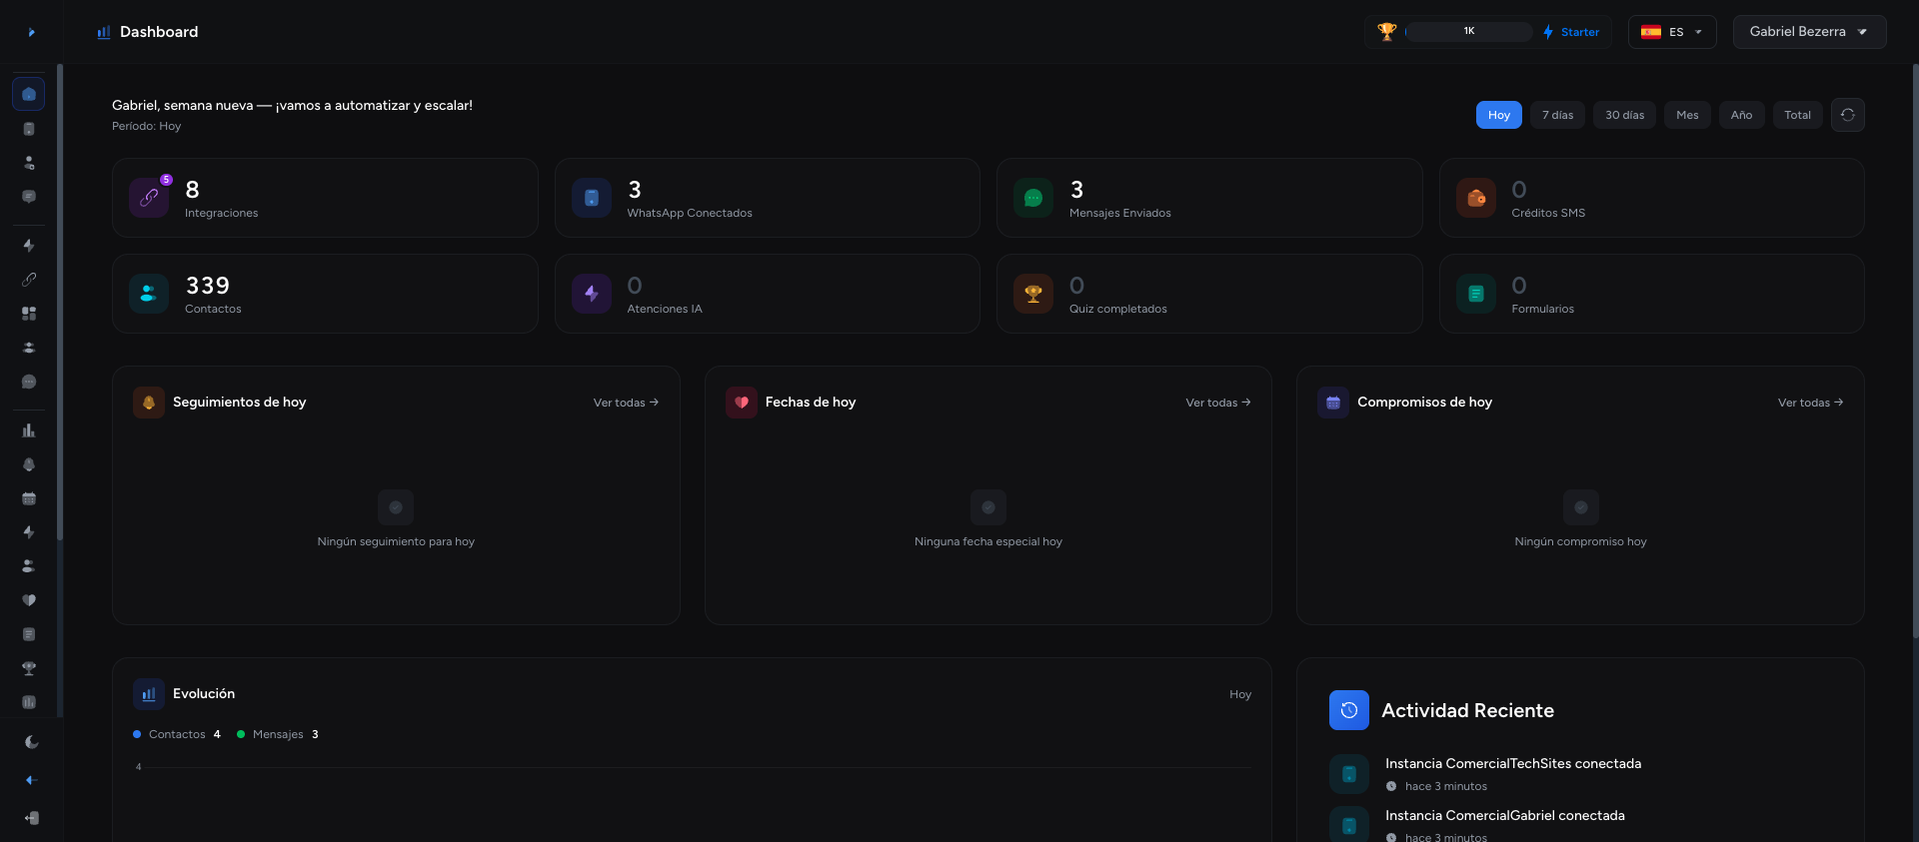The width and height of the screenshot is (1919, 842).
Task: Open the calendar sidebar icon
Action: pos(29,498)
